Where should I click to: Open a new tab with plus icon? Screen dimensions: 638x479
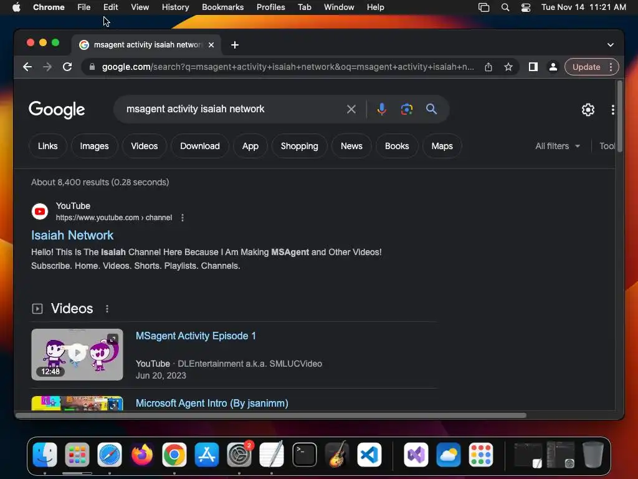click(235, 45)
